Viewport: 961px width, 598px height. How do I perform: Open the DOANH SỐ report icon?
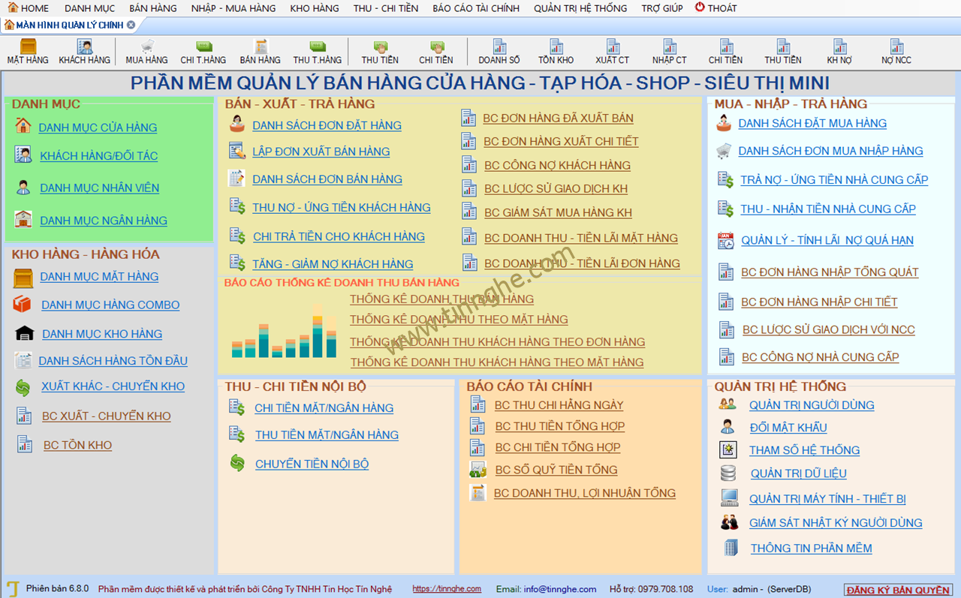click(x=499, y=52)
